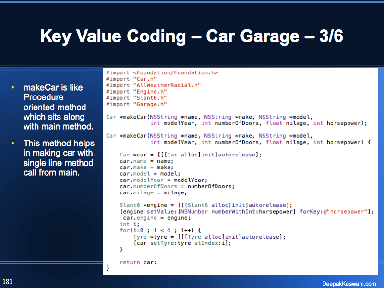
Task: Click the Foundation/Foundation.h import line
Action: [162, 72]
